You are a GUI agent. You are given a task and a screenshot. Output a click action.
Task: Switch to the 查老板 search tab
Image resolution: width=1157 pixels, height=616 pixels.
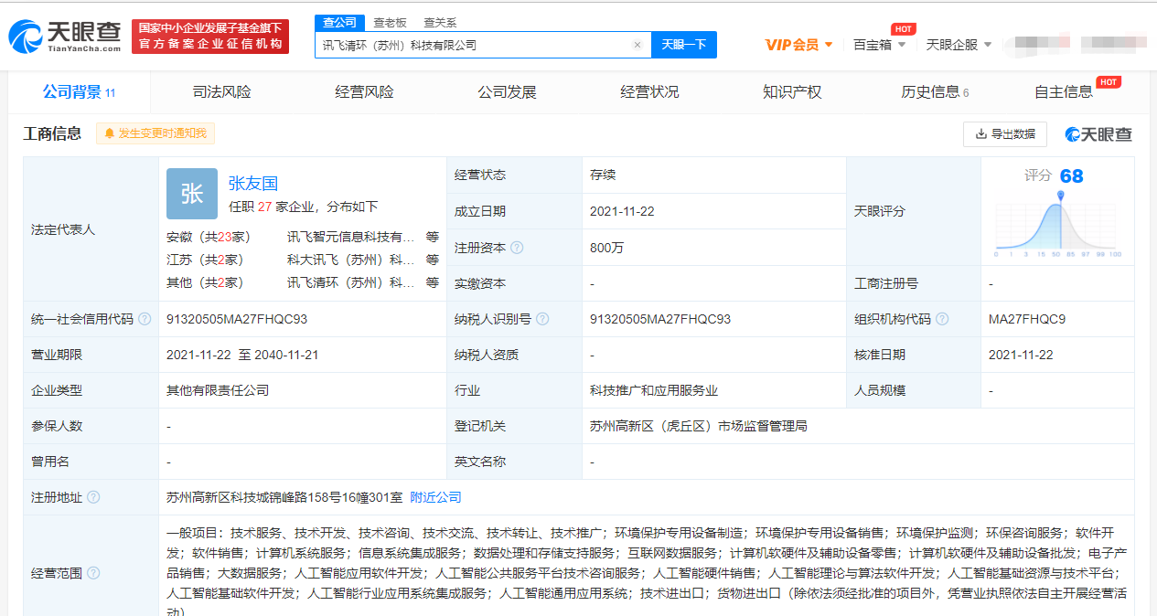pyautogui.click(x=390, y=22)
